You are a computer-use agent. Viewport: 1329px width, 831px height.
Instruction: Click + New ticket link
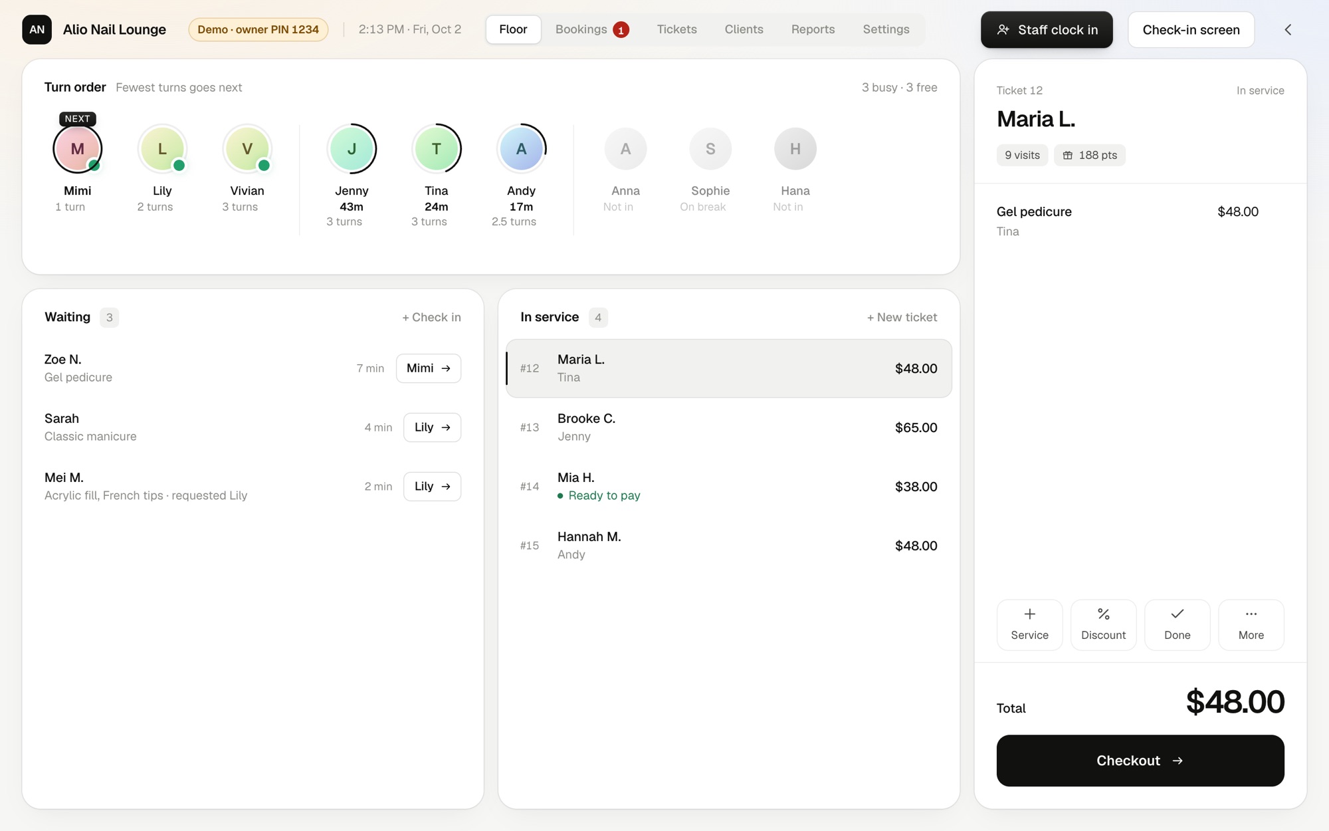pyautogui.click(x=902, y=317)
